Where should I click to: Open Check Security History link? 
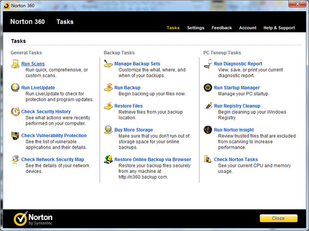click(x=46, y=112)
